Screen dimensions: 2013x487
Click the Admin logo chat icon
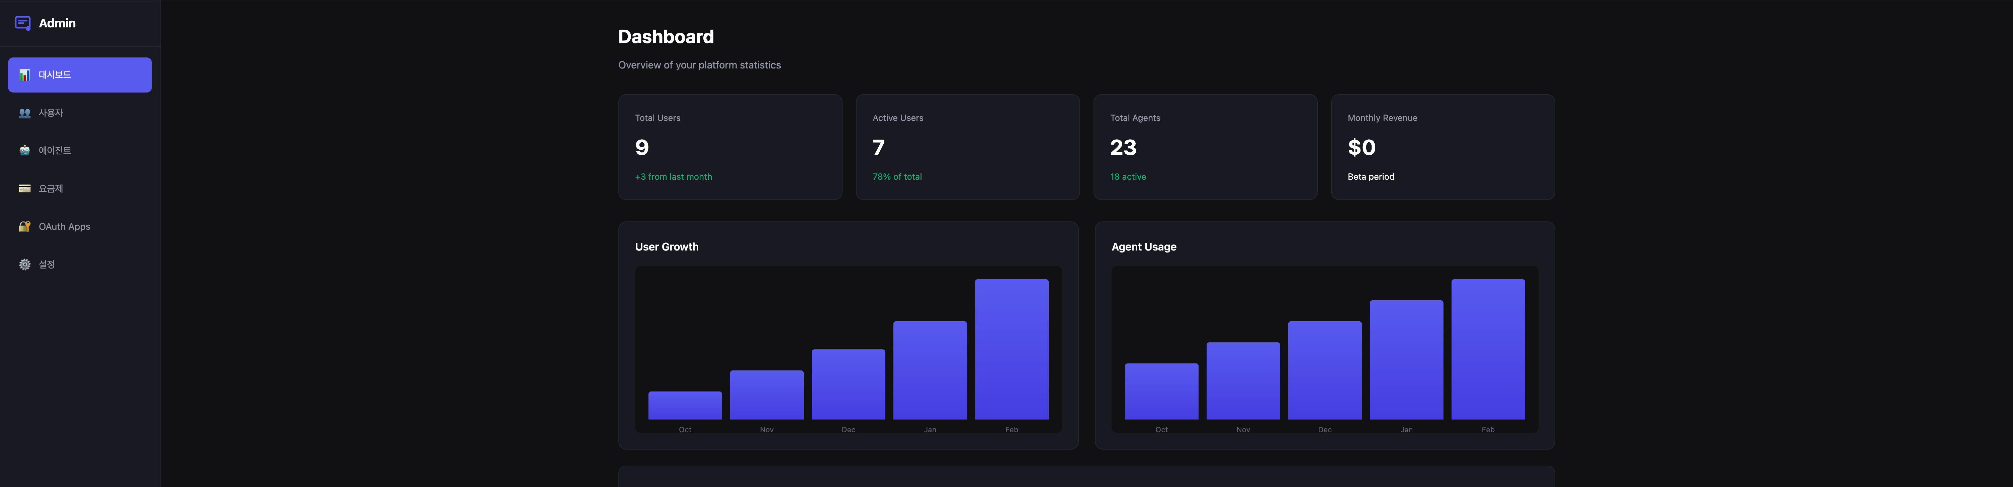(23, 23)
